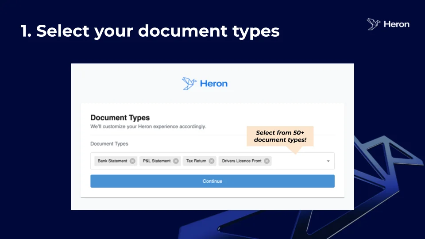This screenshot has height=239, width=425.
Task: Open the Document Types dropdown arrow
Action: click(328, 161)
